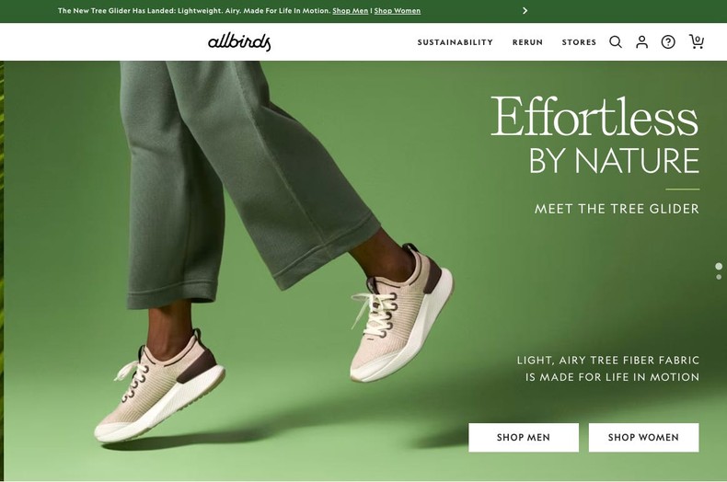Follow the Shop Men link in banner
Image resolution: width=727 pixels, height=482 pixels.
coord(350,11)
